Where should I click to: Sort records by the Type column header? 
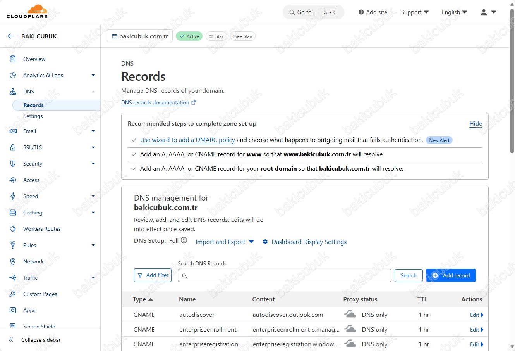pyautogui.click(x=143, y=299)
